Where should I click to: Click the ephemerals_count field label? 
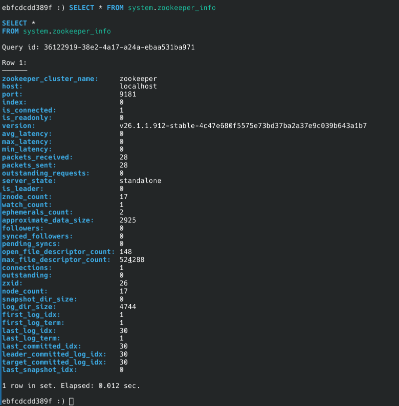[35, 212]
